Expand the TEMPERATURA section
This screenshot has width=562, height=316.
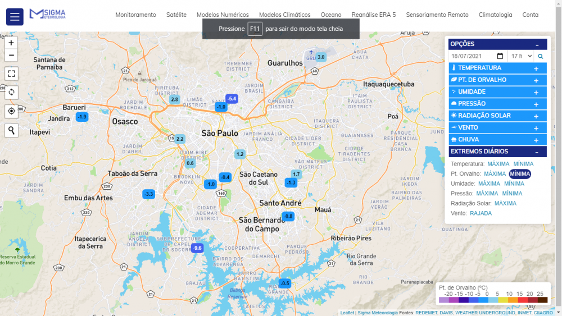[536, 68]
